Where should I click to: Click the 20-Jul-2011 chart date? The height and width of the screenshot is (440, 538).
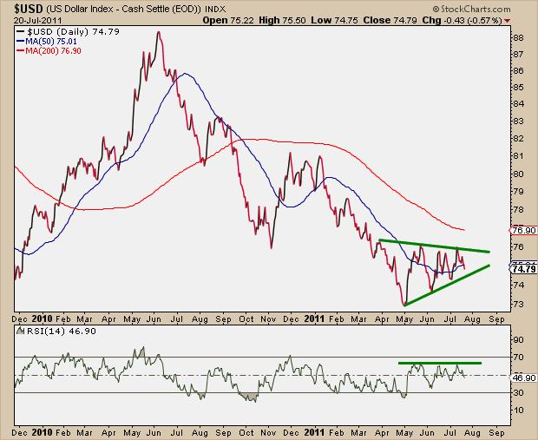pos(37,20)
